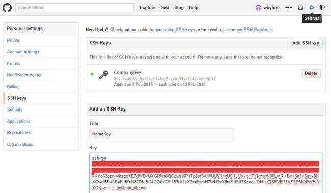Viewport: 331px width, 193px height.
Task: Click the whyfine user avatar
Action: 258,8
